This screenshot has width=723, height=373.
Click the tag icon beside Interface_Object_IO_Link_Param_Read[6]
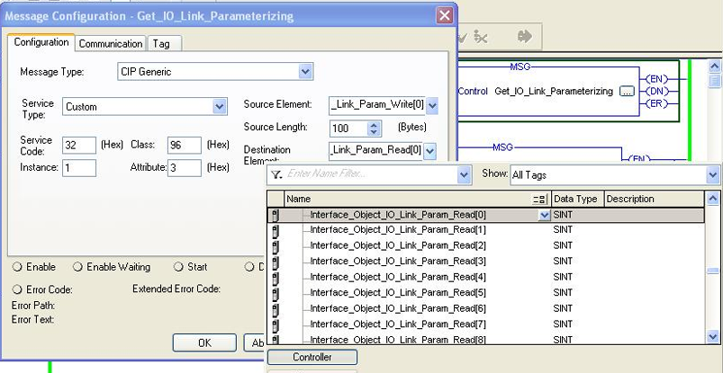tap(275, 308)
